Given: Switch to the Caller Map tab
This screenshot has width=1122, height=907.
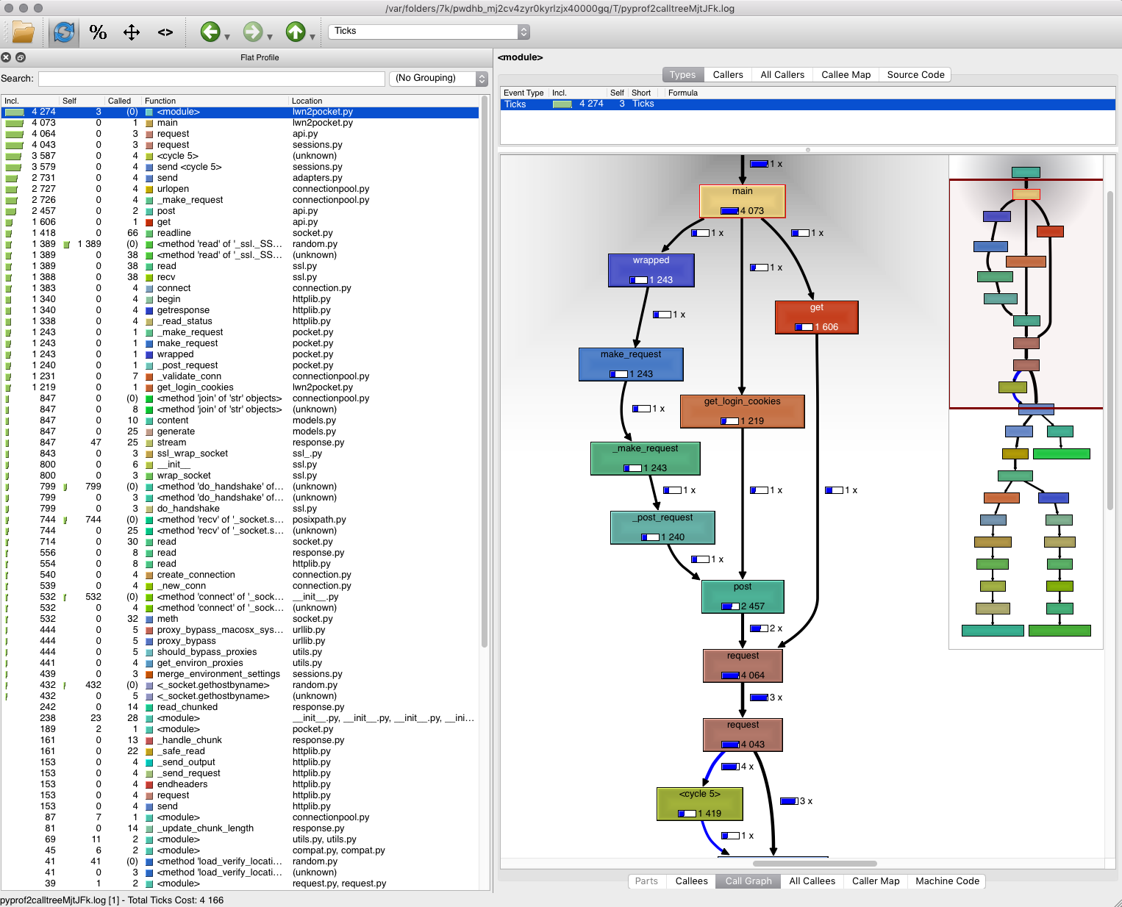Looking at the screenshot, I should pyautogui.click(x=875, y=881).
